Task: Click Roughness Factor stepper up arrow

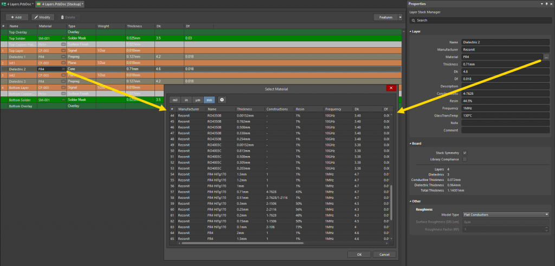Action: click(547, 228)
